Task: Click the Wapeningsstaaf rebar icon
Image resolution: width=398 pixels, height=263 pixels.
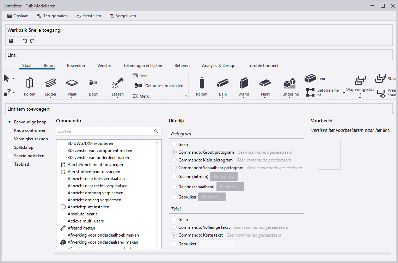Action: [x=360, y=80]
